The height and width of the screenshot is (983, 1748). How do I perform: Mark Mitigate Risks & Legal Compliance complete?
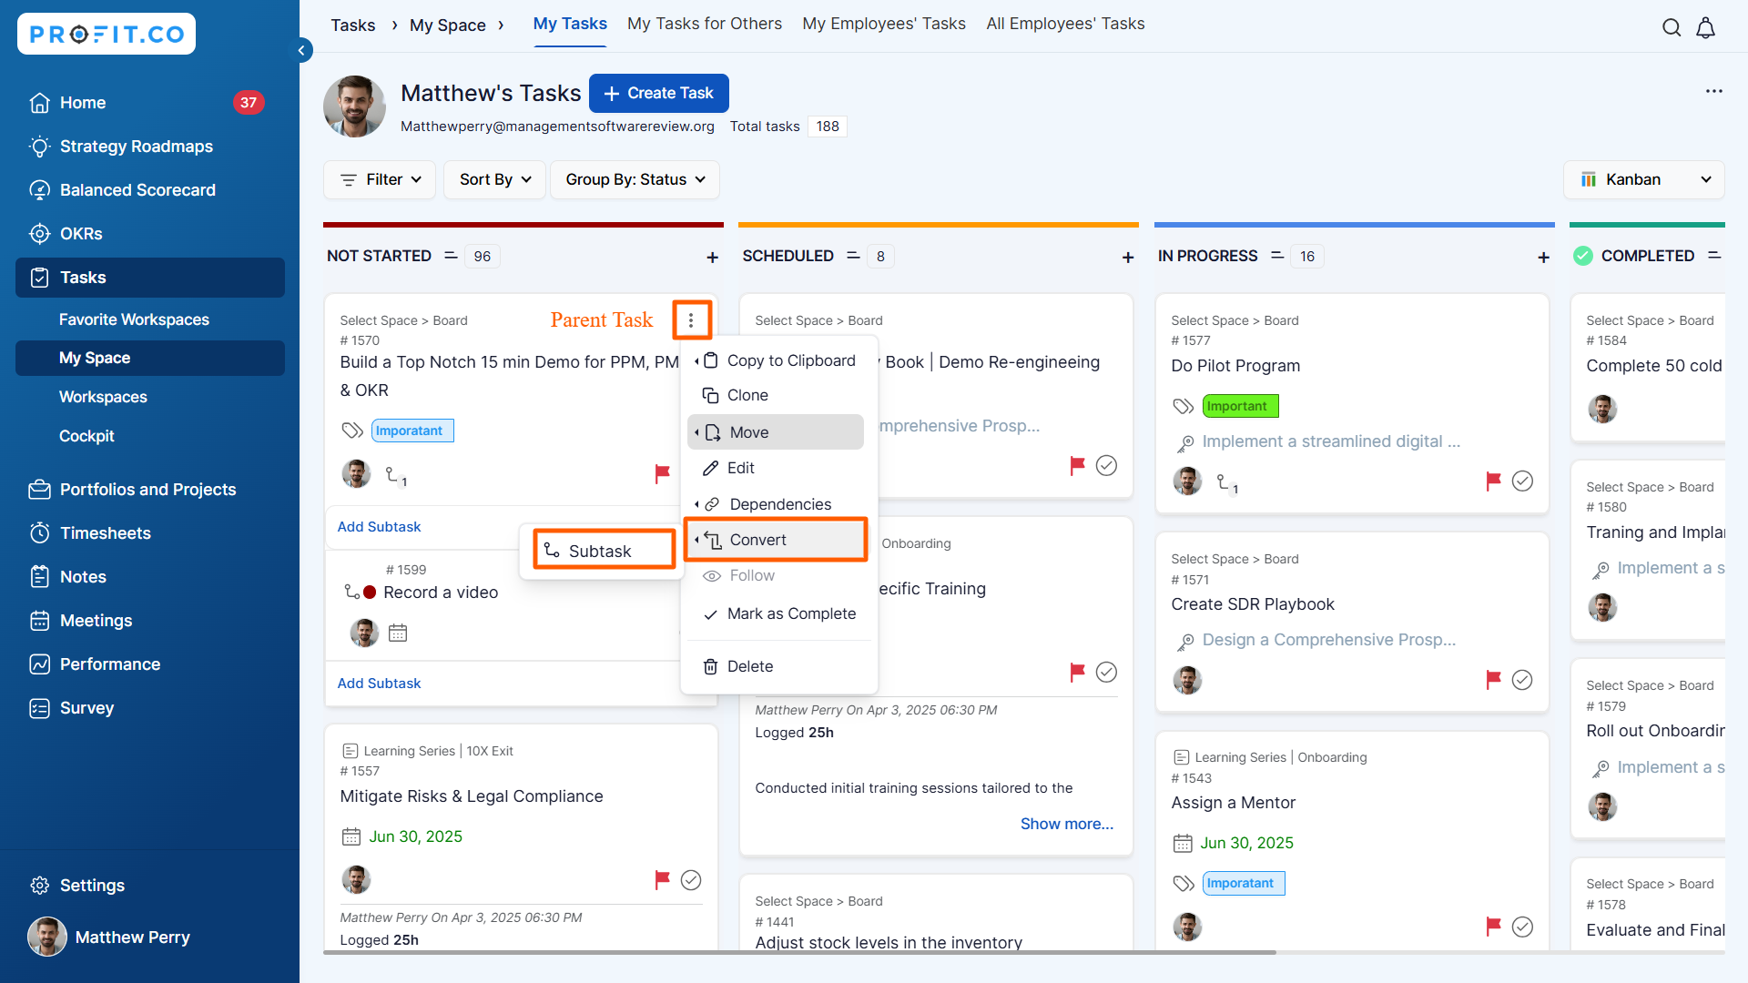pyautogui.click(x=691, y=880)
